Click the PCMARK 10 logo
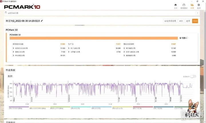The image size is (206, 123). (x=22, y=7)
